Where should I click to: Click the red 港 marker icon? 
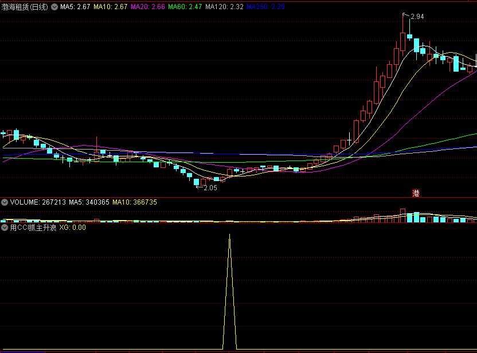click(x=416, y=193)
